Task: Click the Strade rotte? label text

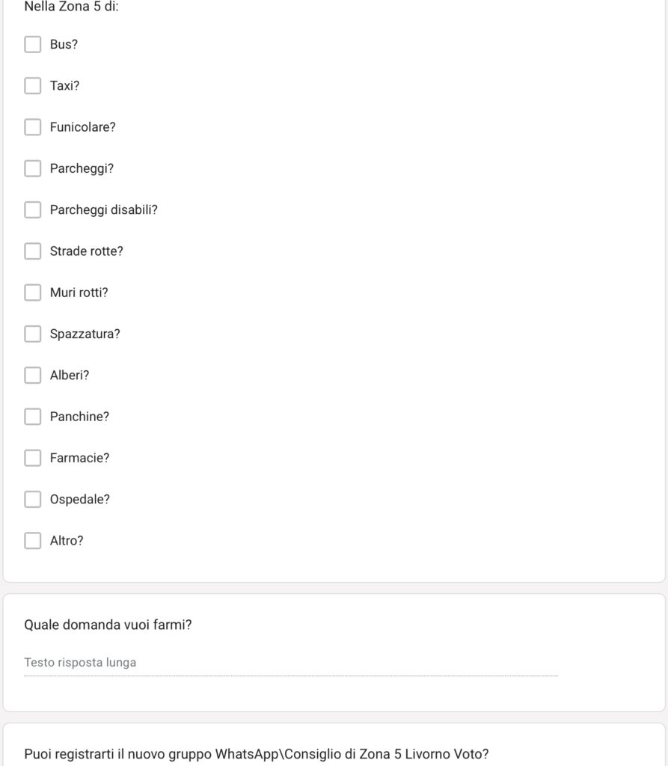Action: pyautogui.click(x=87, y=251)
